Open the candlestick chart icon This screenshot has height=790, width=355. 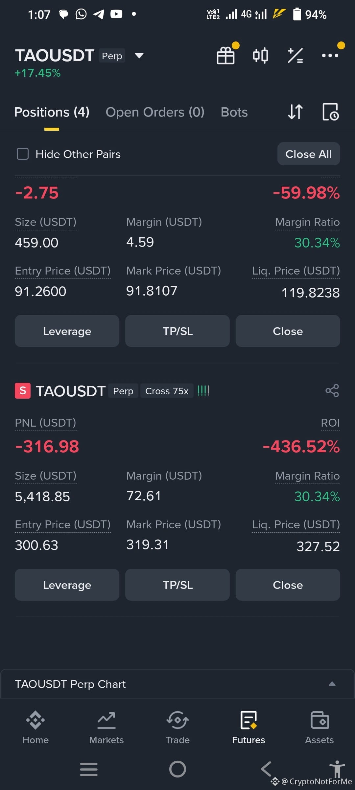260,55
